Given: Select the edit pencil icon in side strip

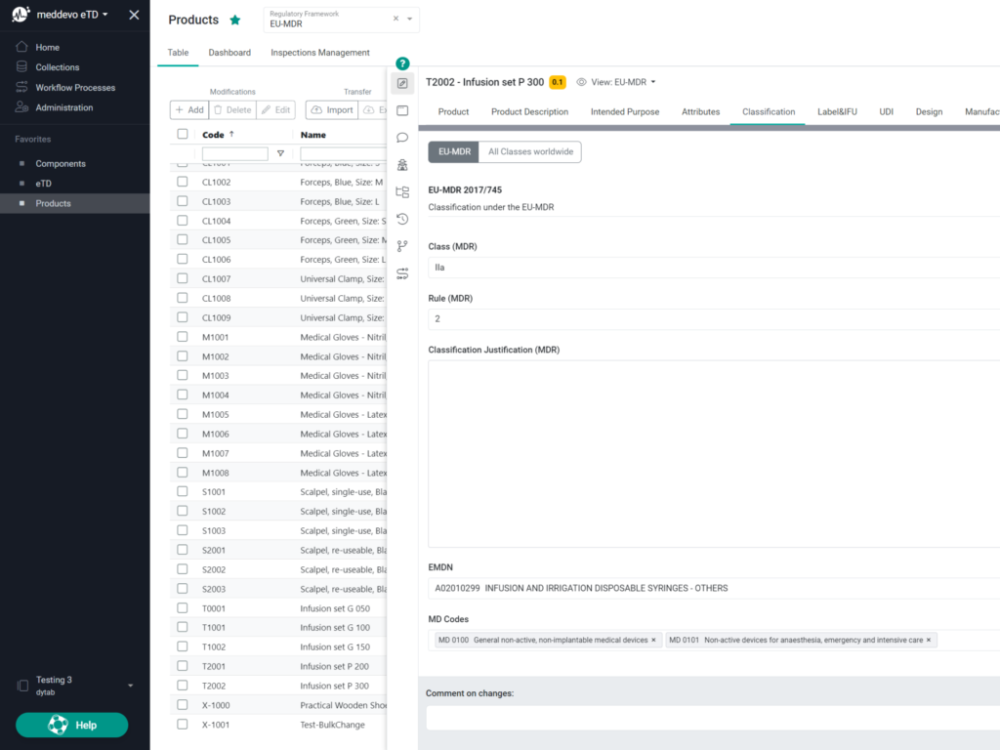Looking at the screenshot, I should 402,84.
